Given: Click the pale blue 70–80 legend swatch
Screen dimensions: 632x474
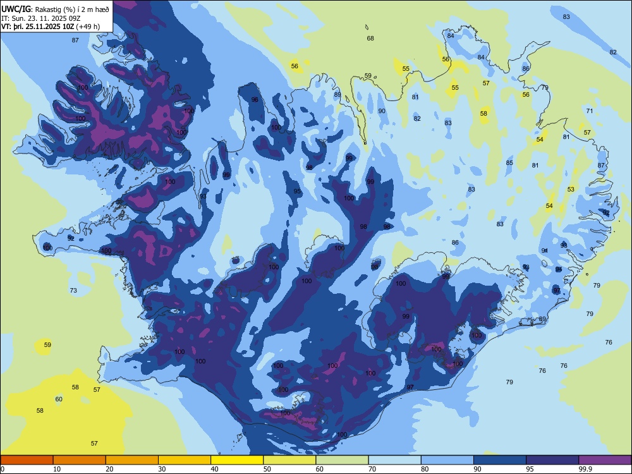Looking at the screenshot, I should click(394, 460).
